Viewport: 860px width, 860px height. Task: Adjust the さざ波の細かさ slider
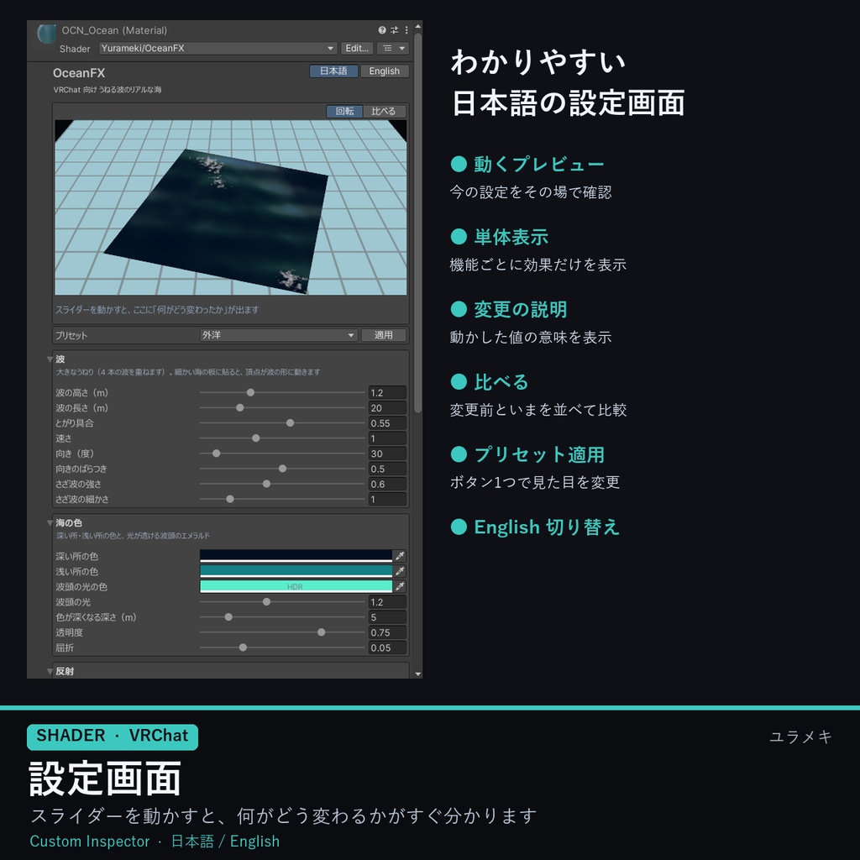tap(282, 499)
